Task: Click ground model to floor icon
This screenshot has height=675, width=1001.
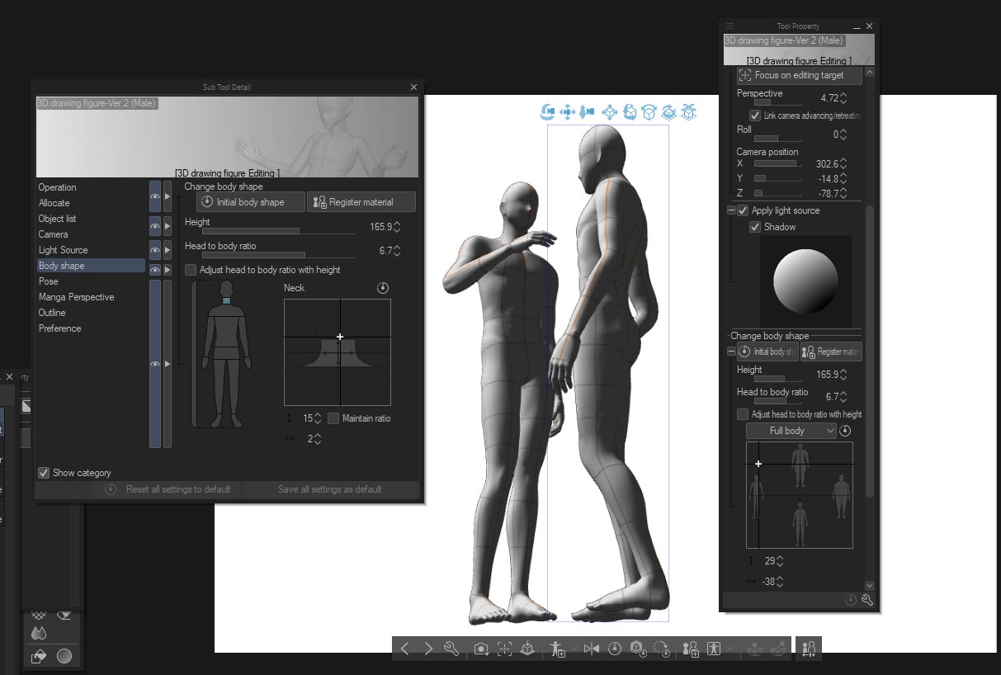Action: (527, 649)
